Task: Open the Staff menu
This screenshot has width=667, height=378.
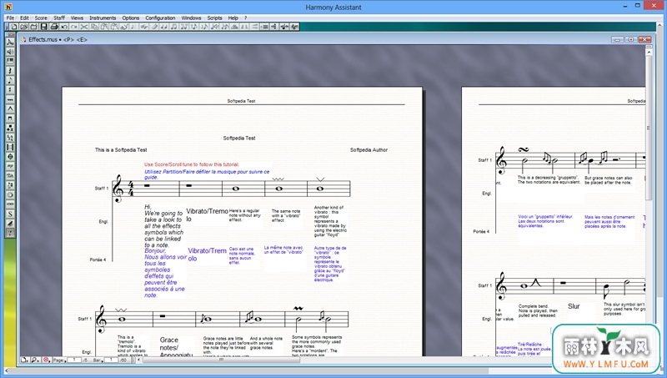Action: coord(59,18)
